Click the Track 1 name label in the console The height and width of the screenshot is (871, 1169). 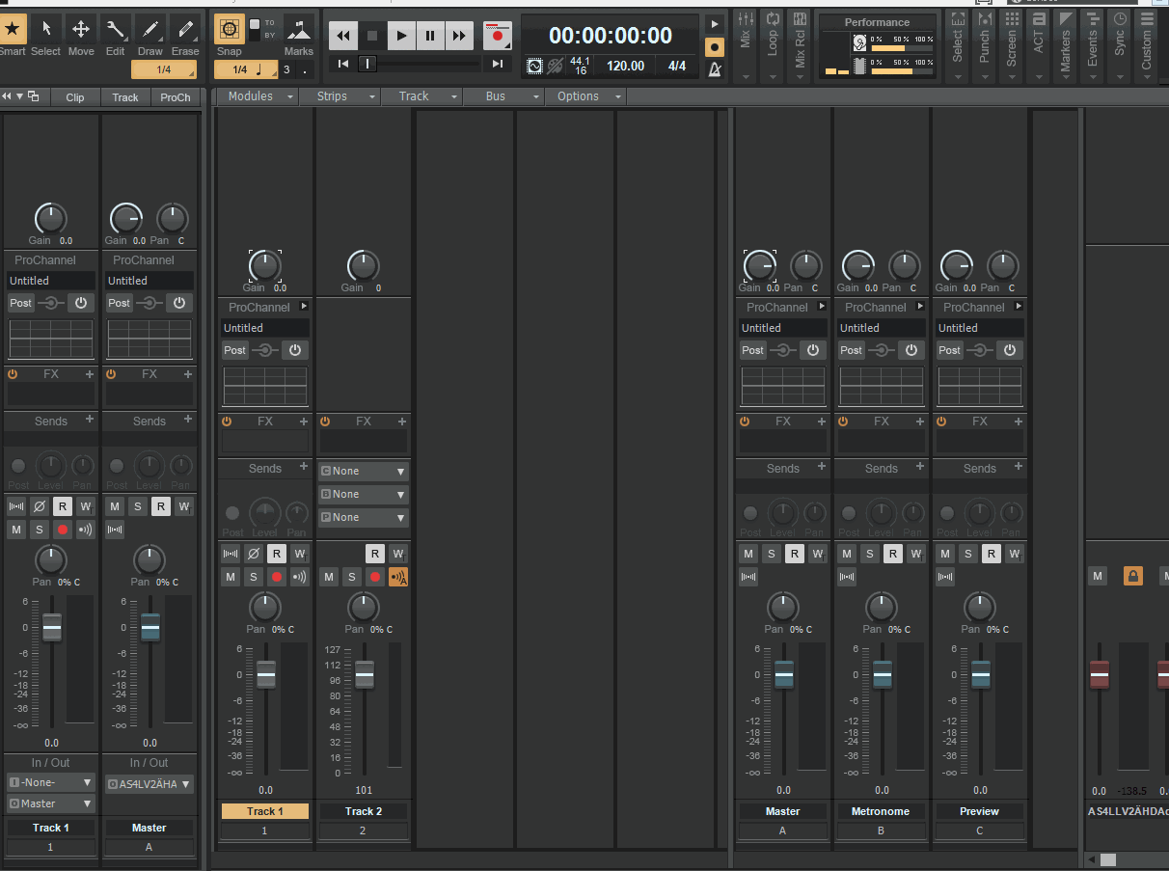[265, 811]
